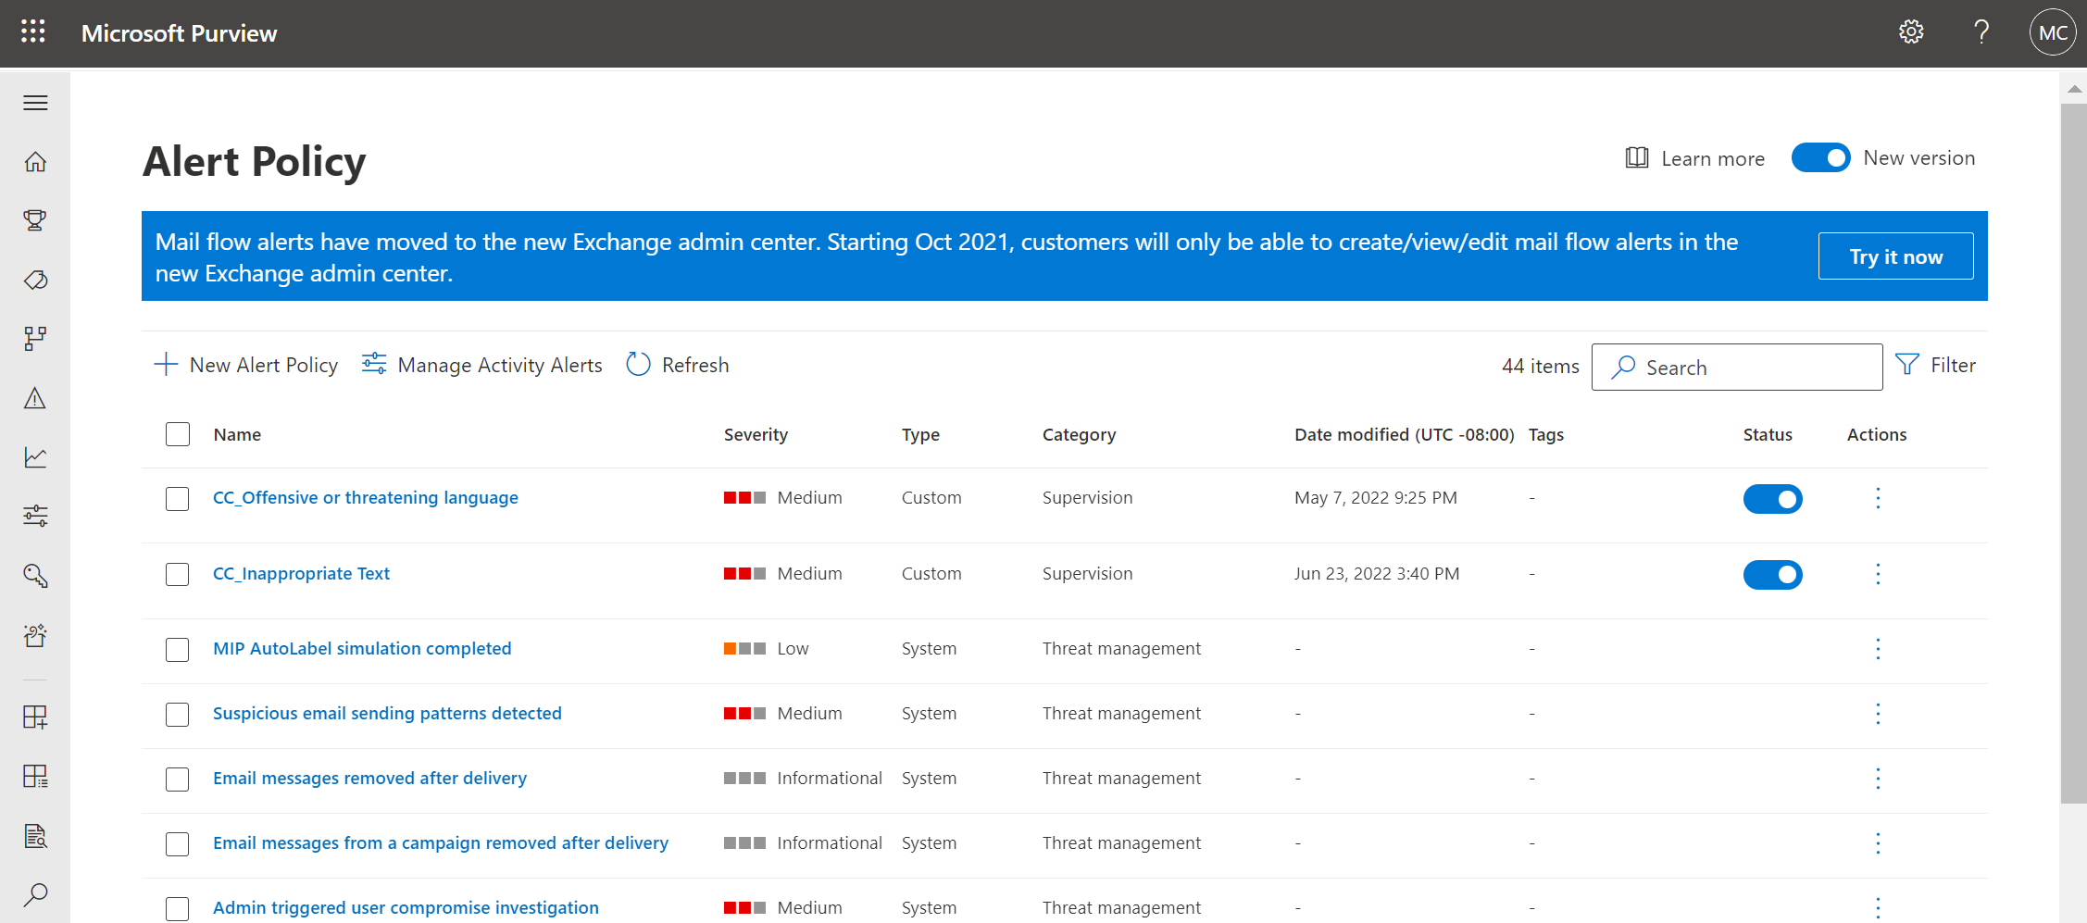
Task: Open the app launcher waffle icon
Action: pos(33,32)
